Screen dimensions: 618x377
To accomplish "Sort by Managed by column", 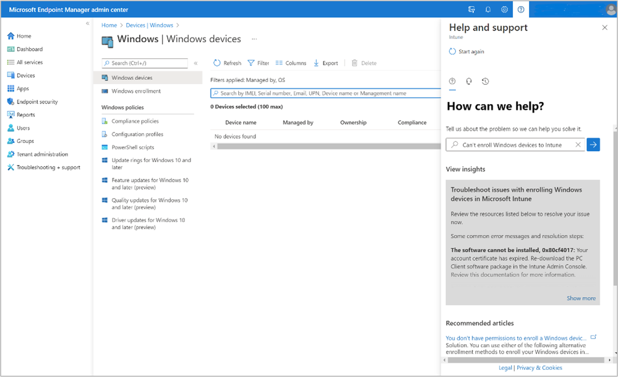I will point(298,123).
